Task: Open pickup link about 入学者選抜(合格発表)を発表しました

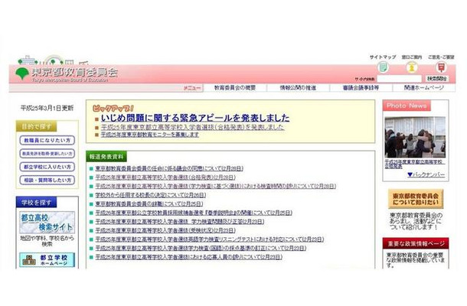Action: (x=192, y=127)
